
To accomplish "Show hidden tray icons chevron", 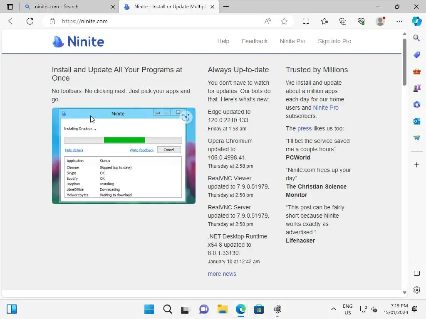I will click(333, 309).
